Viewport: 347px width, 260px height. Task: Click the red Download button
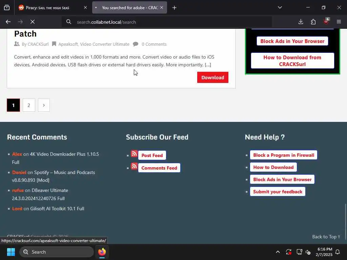213,78
